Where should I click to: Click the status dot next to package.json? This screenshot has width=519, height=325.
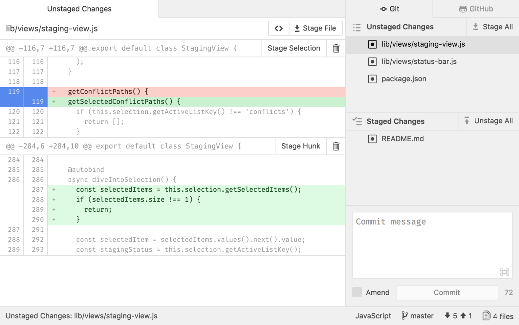[372, 79]
